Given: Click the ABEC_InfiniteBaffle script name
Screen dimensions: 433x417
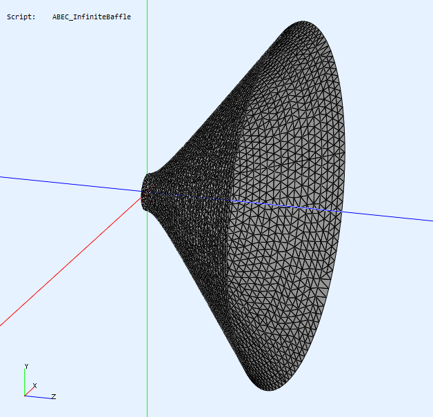Looking at the screenshot, I should coord(92,17).
